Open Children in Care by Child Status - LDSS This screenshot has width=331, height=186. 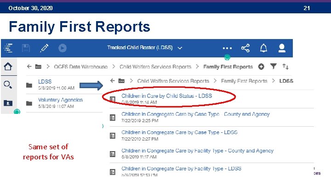click(x=167, y=96)
